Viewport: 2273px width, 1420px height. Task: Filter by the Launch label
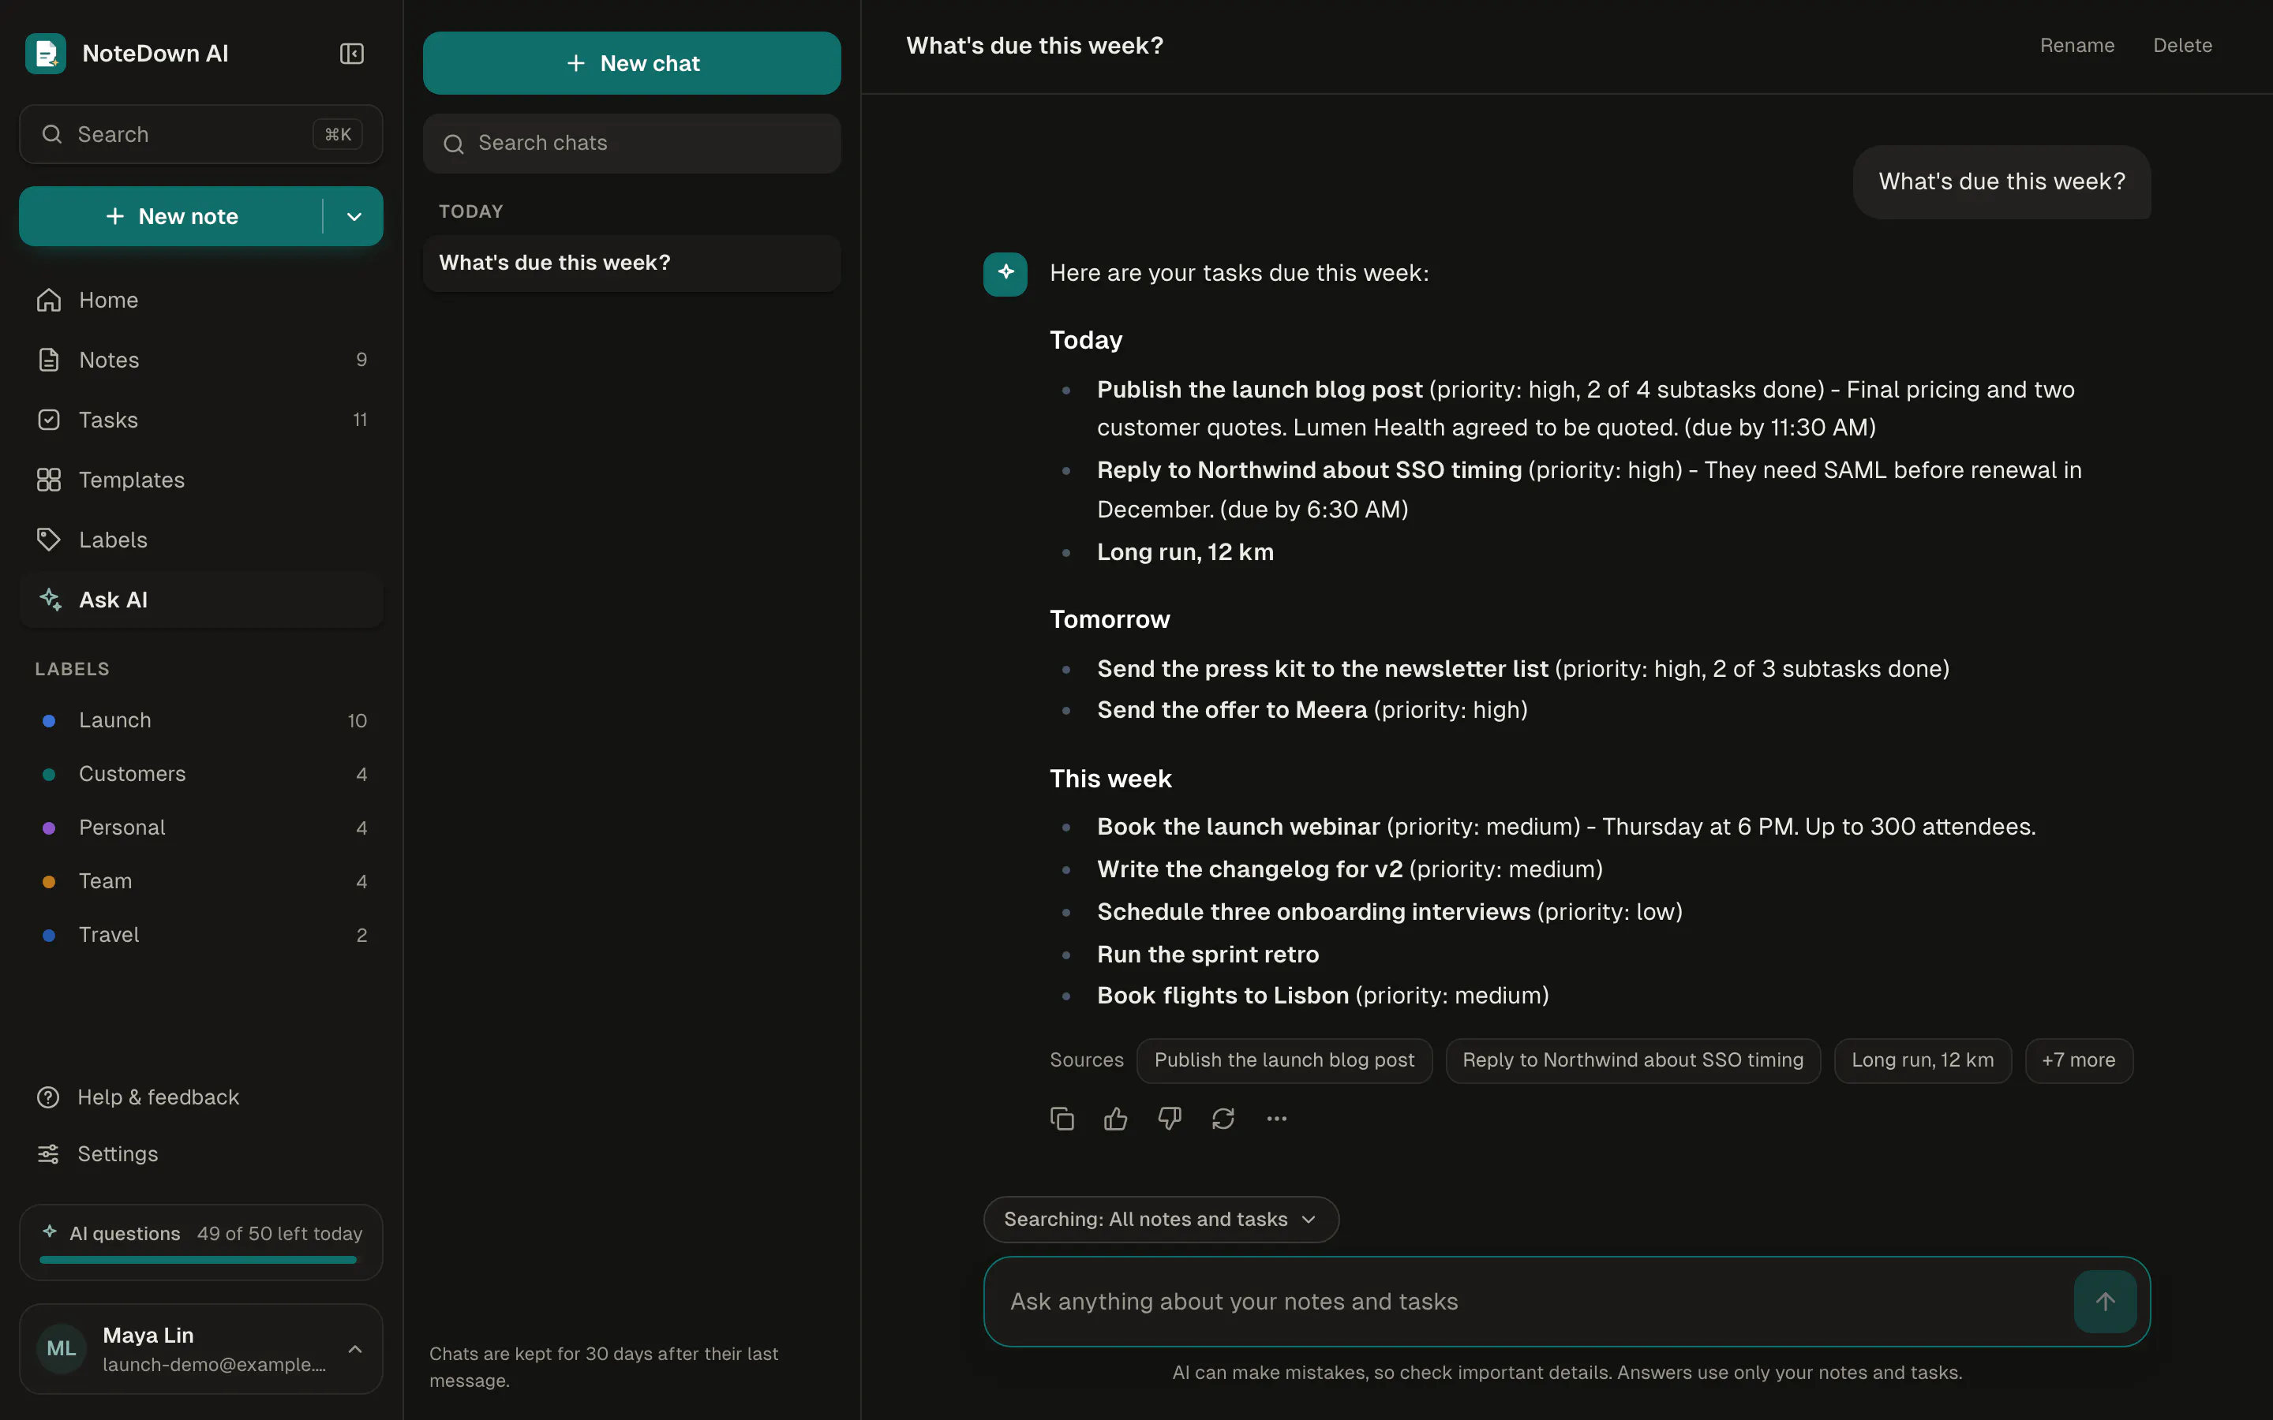[x=201, y=720]
